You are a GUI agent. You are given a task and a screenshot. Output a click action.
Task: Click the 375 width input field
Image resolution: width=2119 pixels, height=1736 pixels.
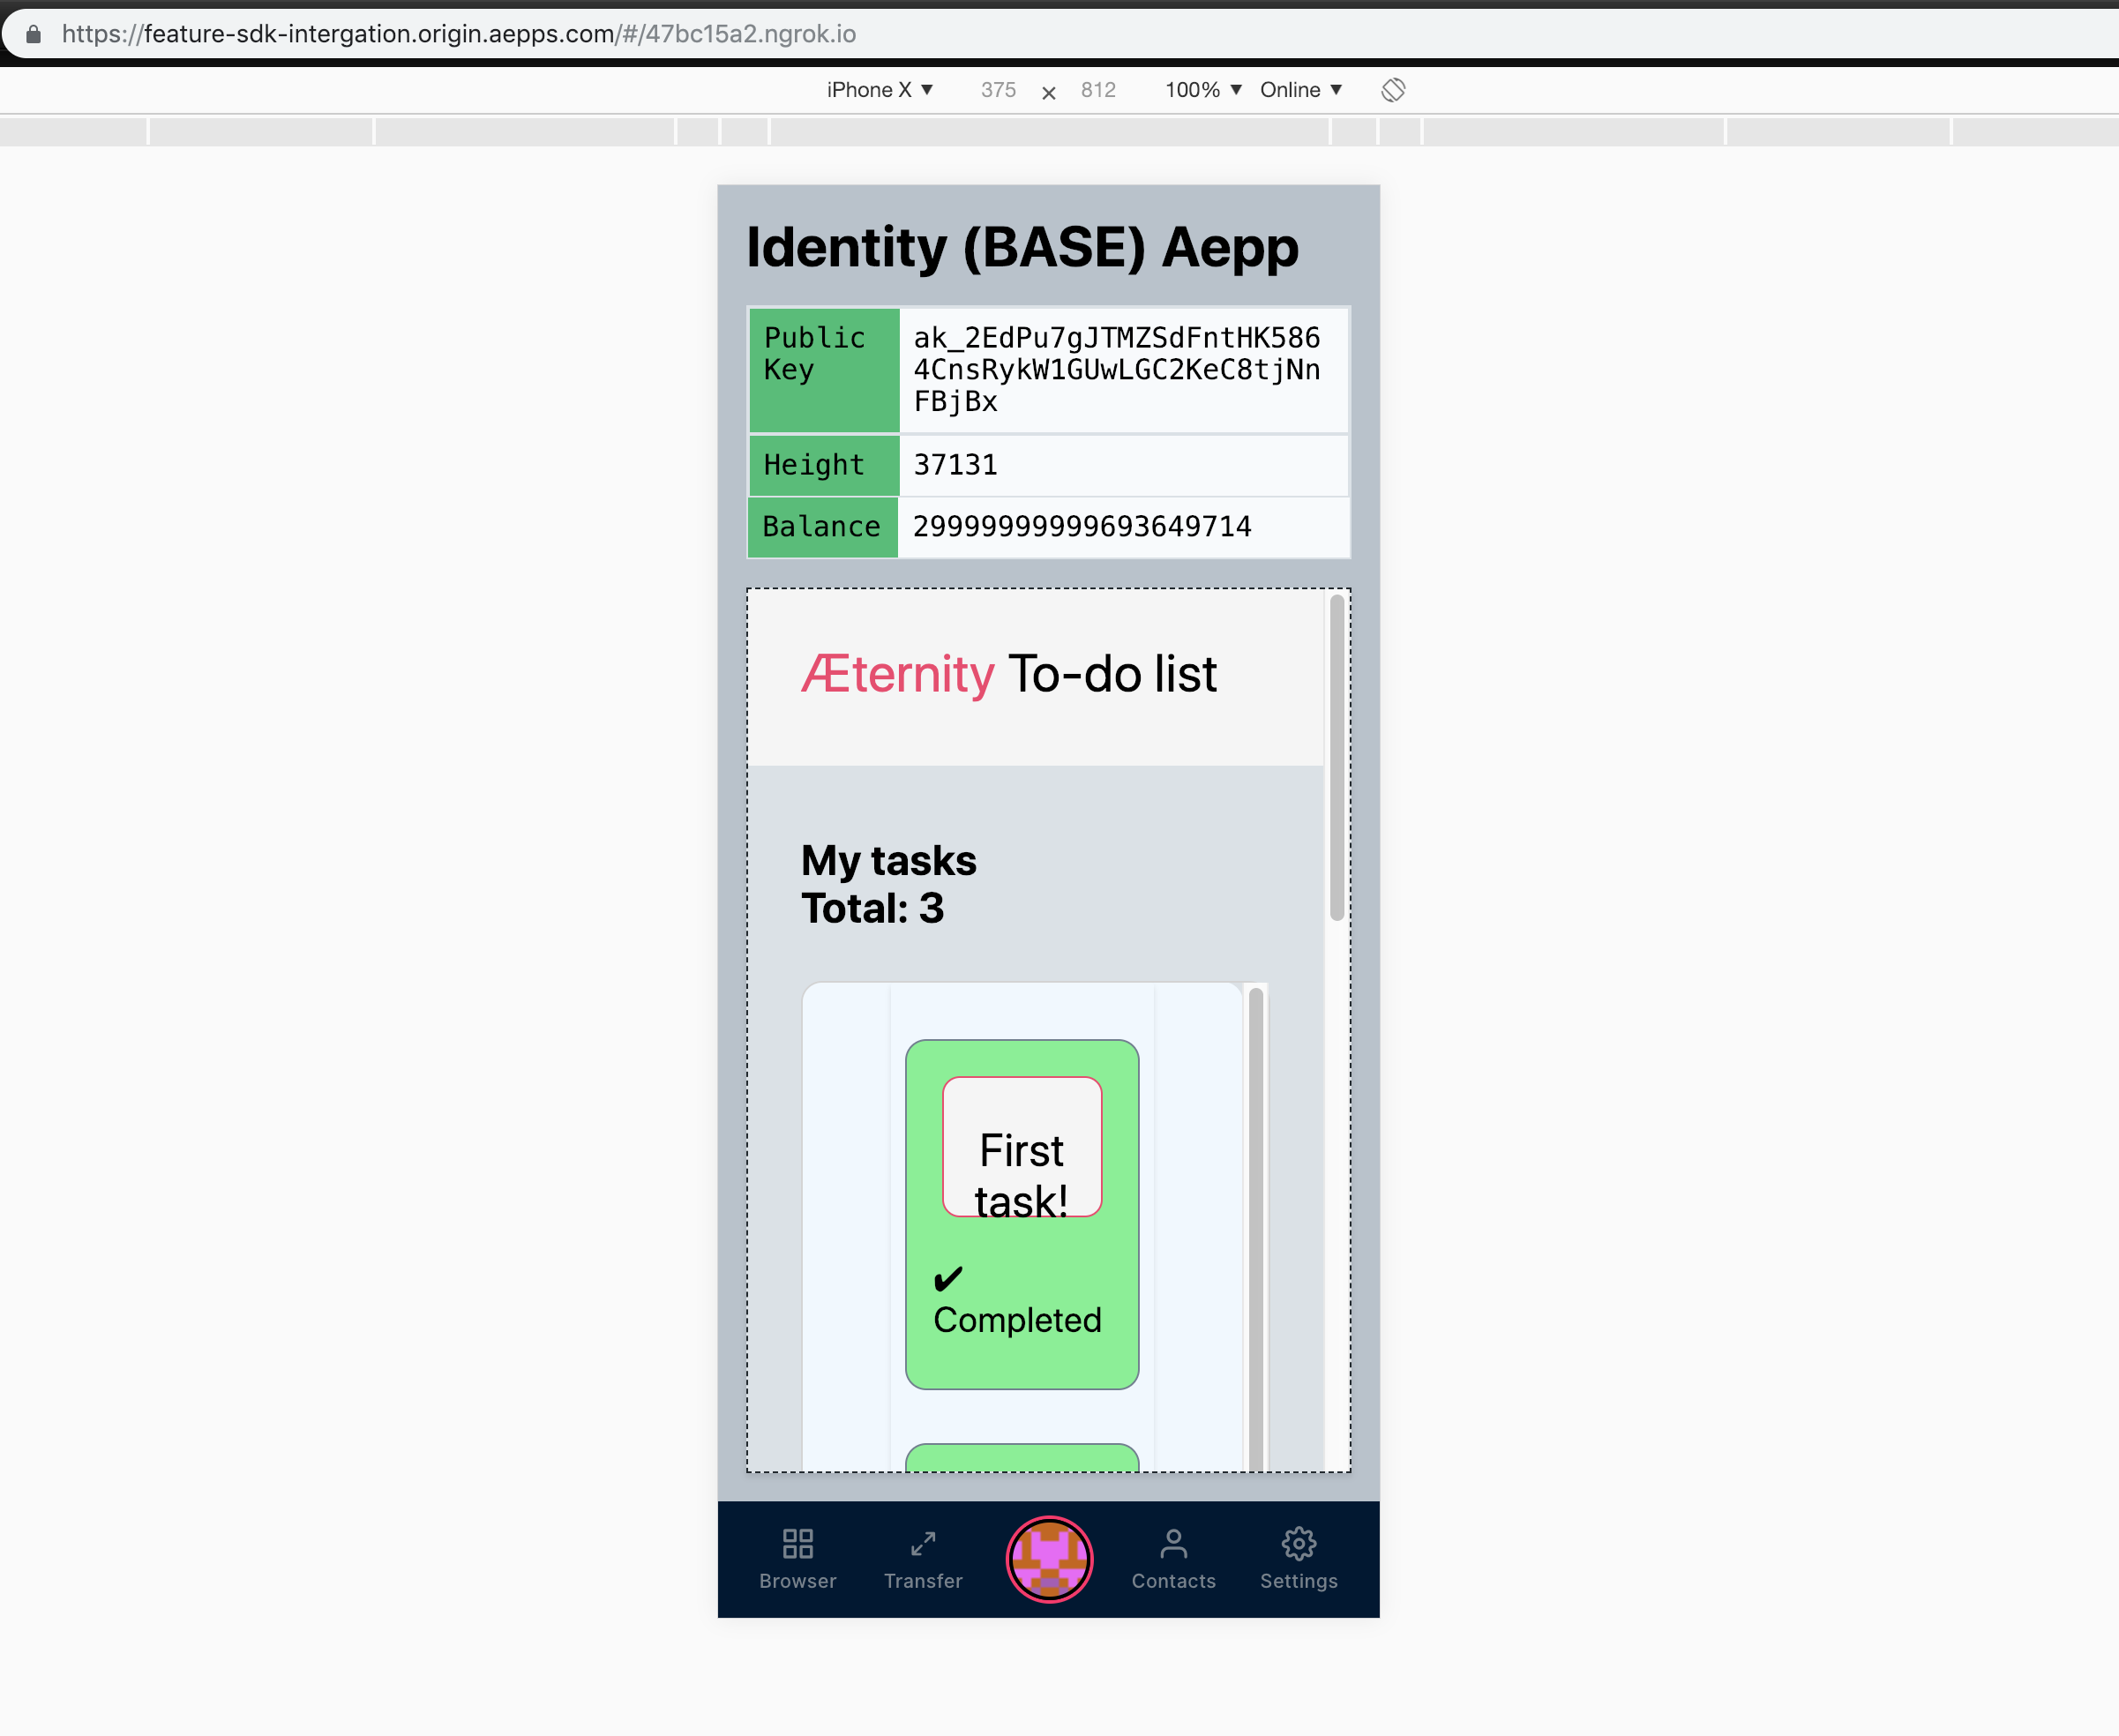point(997,90)
